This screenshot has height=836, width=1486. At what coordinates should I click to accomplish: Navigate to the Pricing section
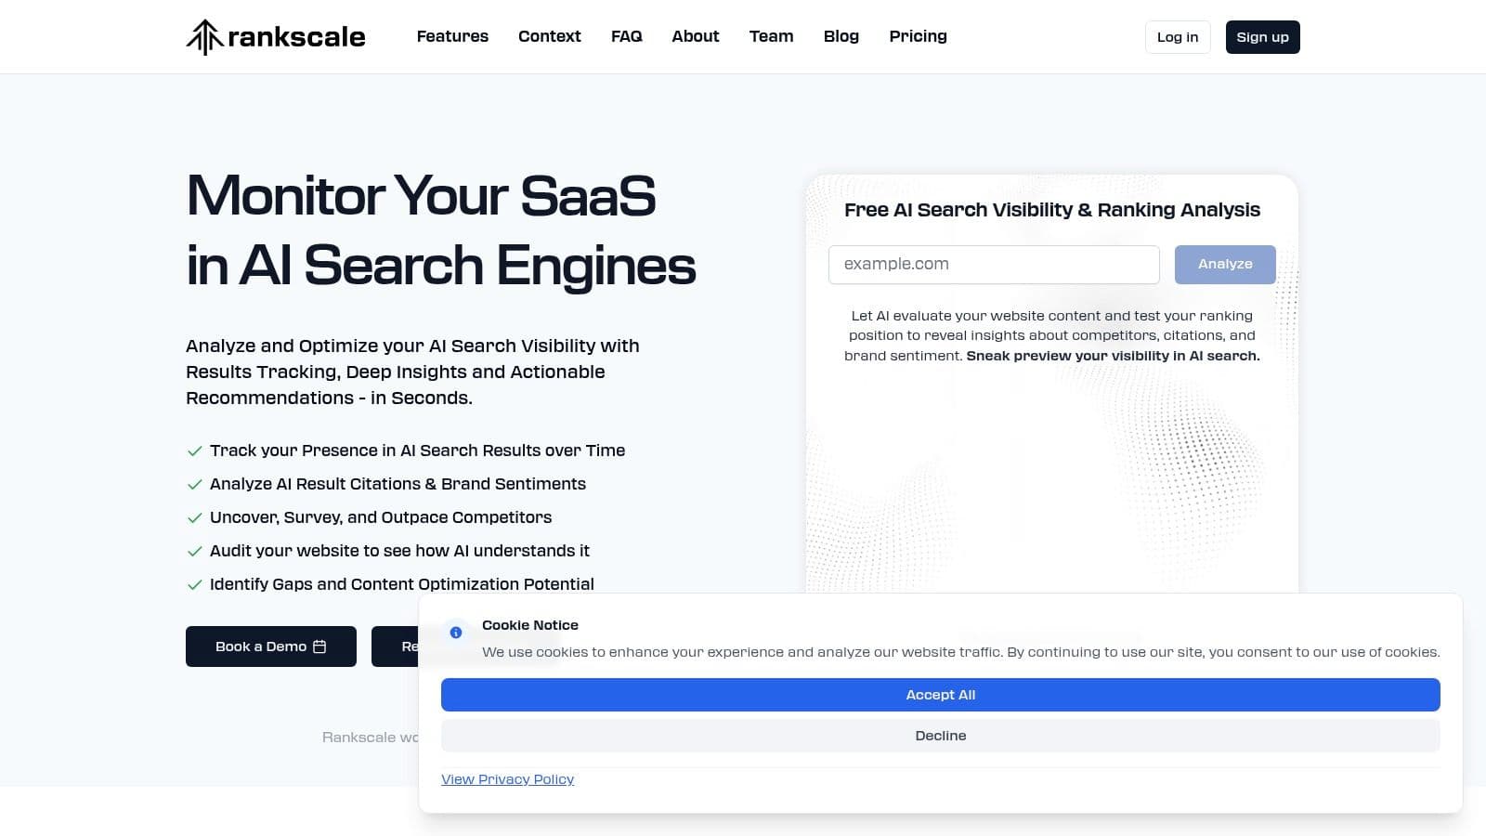918,36
